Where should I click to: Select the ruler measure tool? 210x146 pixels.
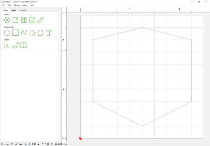(40, 20)
